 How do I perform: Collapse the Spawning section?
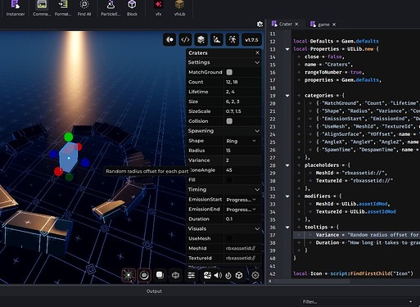(x=257, y=131)
